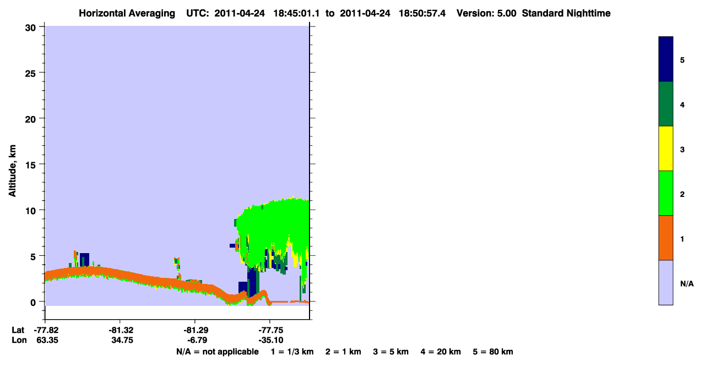Click the legend text 2 = 1 km
Image resolution: width=716 pixels, height=367 pixels.
pyautogui.click(x=343, y=352)
